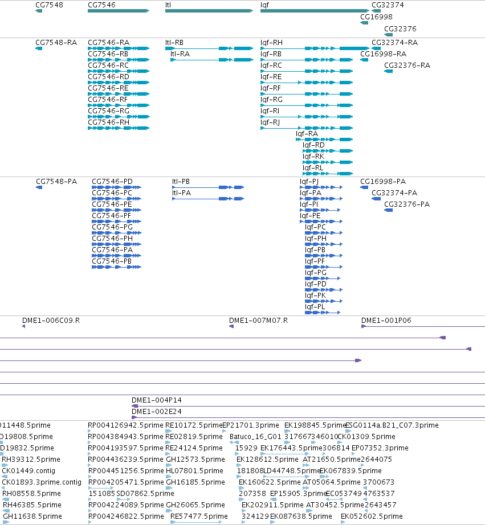Open transcript CG32374-RA
Image resolution: width=485 pixels, height=525 pixels.
pyautogui.click(x=395, y=43)
